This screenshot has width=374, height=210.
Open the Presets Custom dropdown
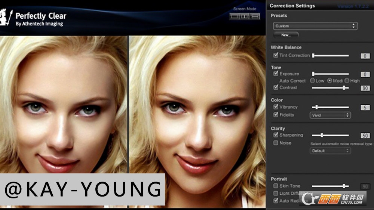point(315,26)
